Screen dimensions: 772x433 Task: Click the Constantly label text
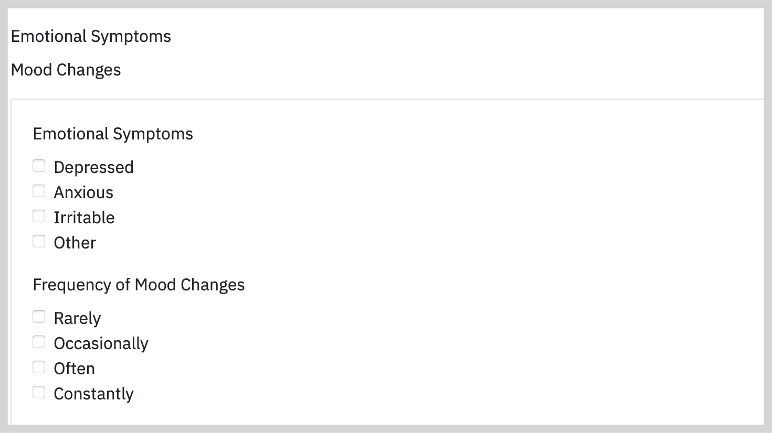94,394
